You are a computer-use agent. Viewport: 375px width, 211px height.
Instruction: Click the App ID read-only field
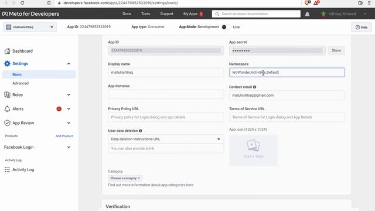[x=166, y=50]
